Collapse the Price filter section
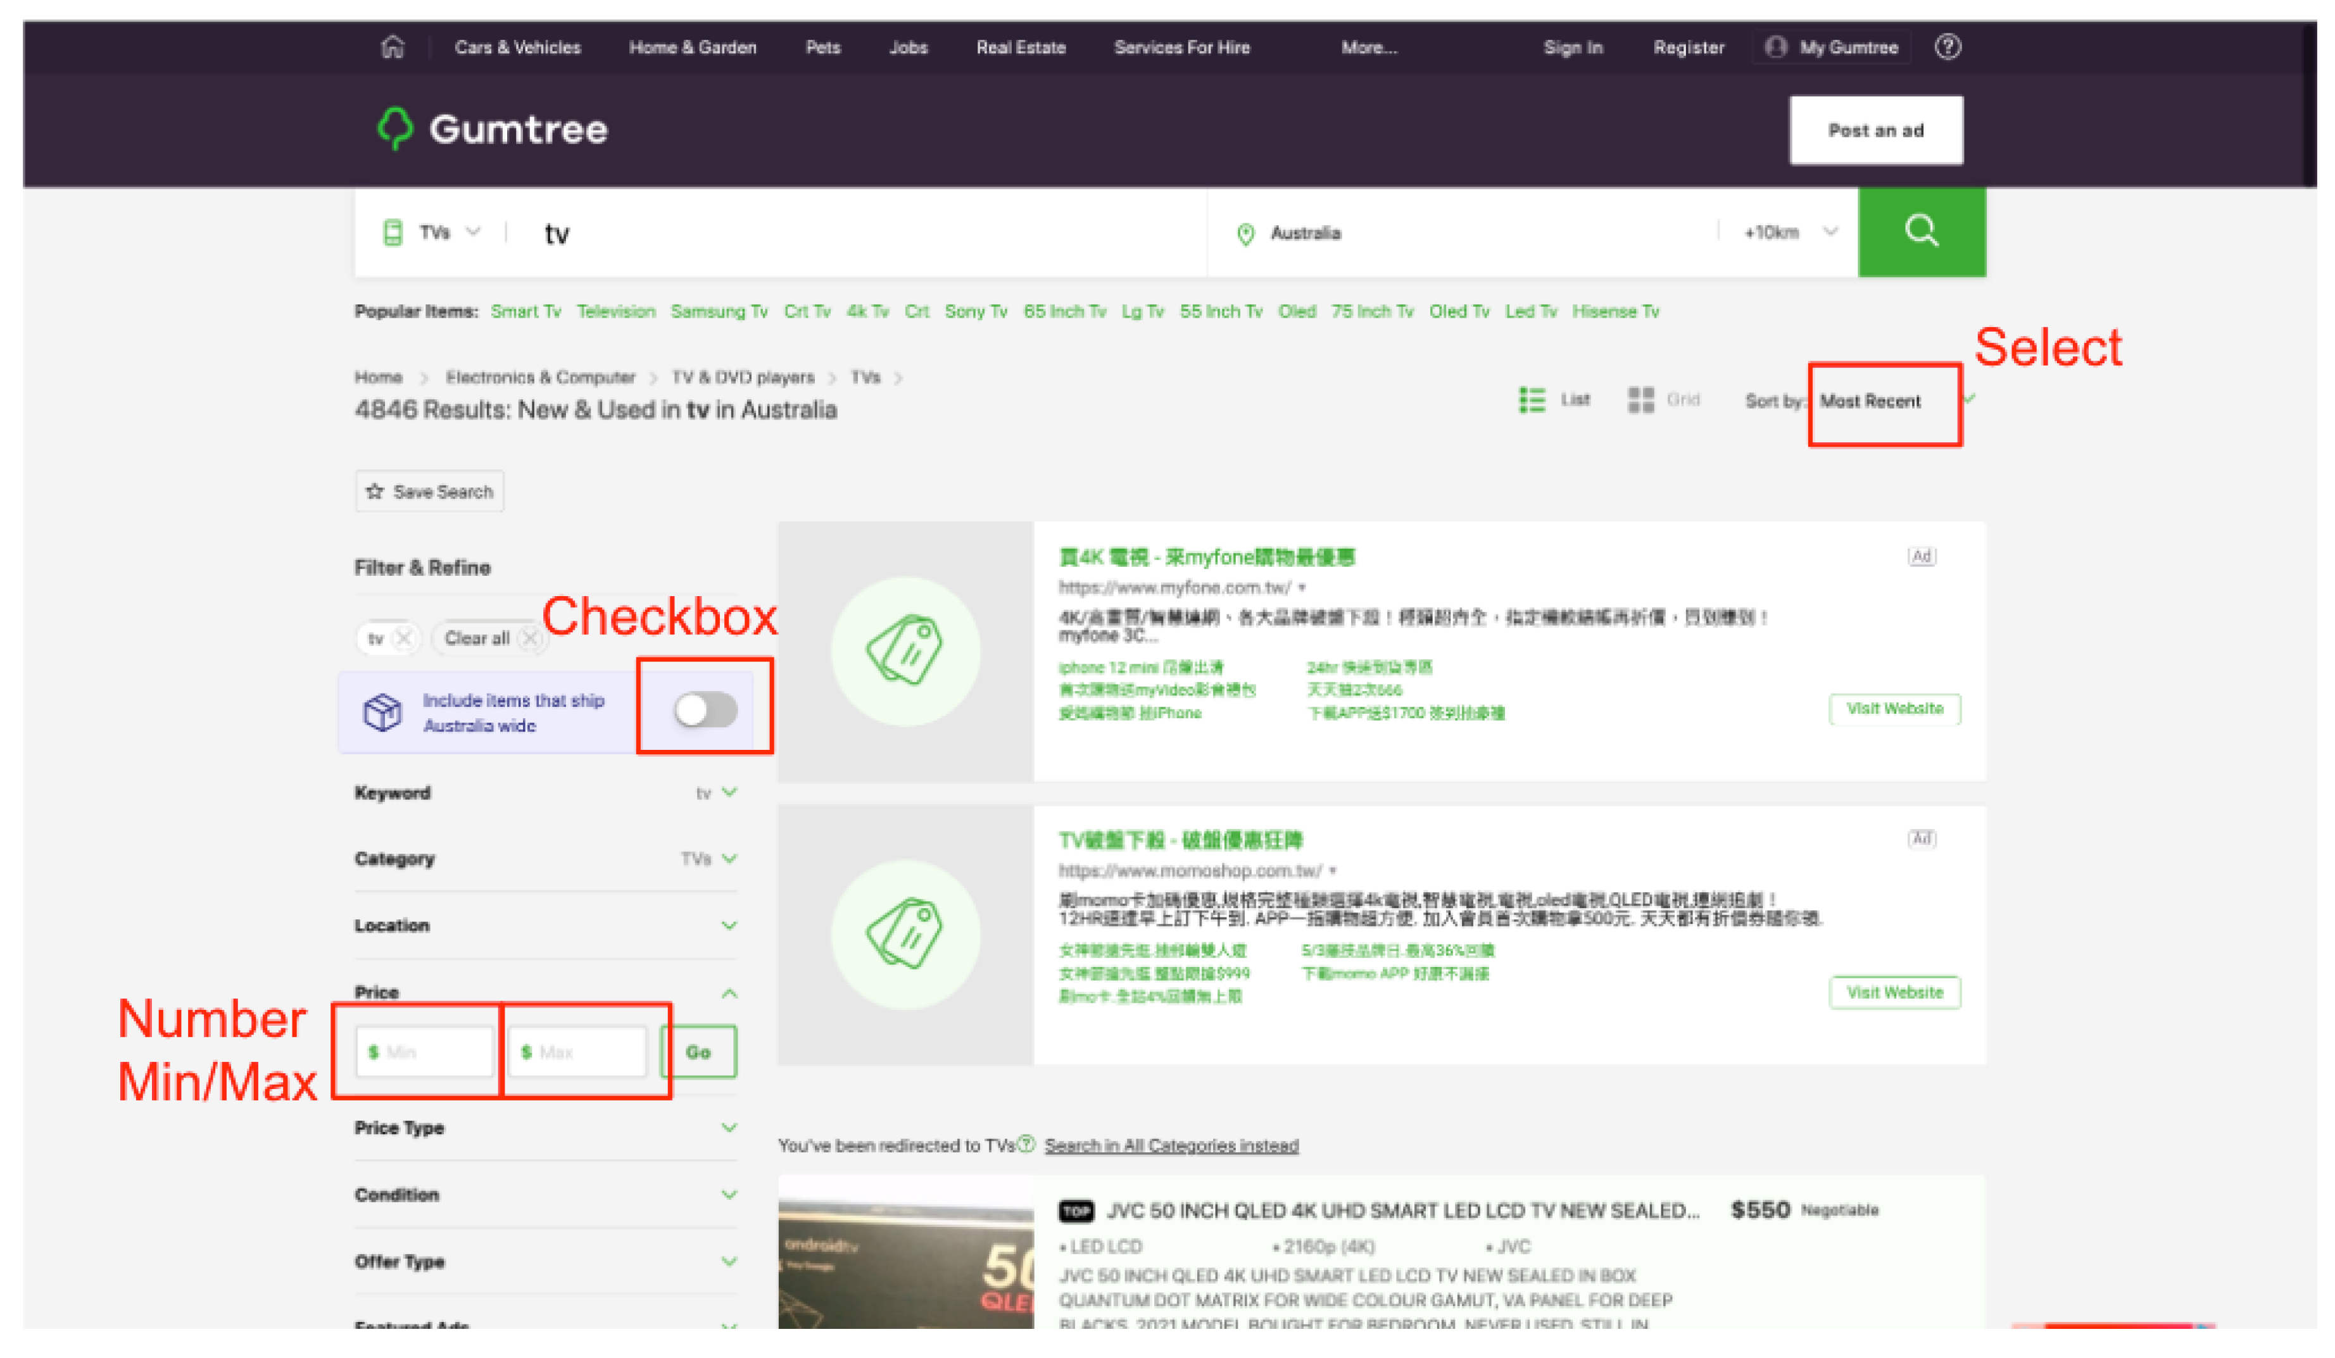 pyautogui.click(x=729, y=993)
